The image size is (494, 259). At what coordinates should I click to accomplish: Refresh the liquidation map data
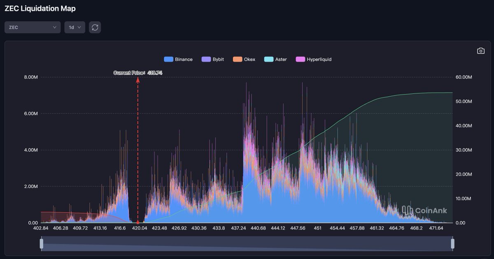click(x=95, y=27)
